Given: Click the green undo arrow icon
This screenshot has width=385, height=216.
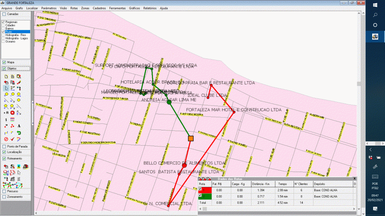Looking at the screenshot, I should coord(19,133).
